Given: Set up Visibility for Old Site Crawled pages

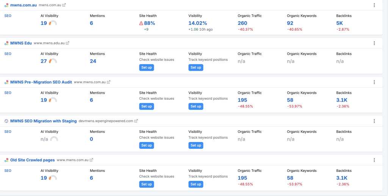Looking at the screenshot, I should tap(196, 184).
